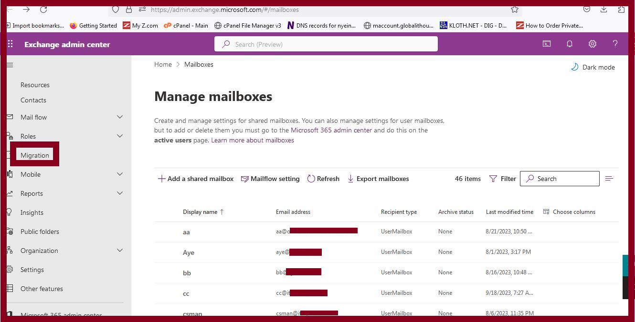
Task: Click the Search (Preview) box
Action: [326, 44]
